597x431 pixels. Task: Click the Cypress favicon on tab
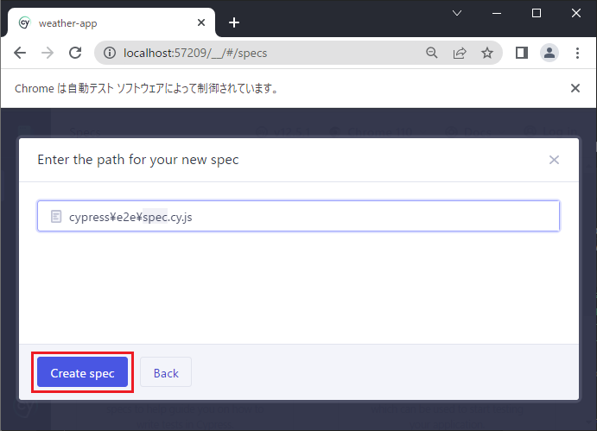tap(24, 22)
